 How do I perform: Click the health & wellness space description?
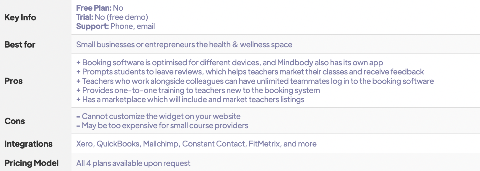pos(184,45)
